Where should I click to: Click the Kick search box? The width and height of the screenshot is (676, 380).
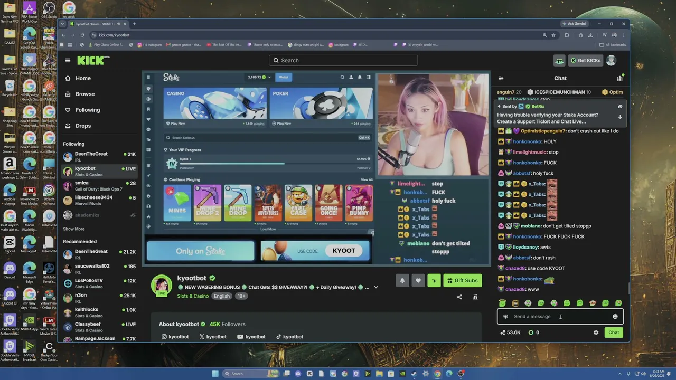pyautogui.click(x=343, y=60)
